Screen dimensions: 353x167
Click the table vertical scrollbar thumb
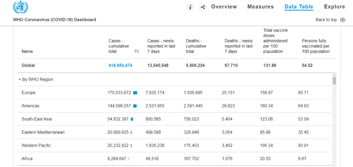coord(334,81)
